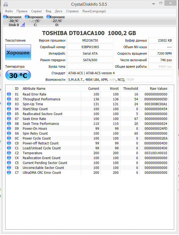
Task: Click the status orb for Power-off Retract Count
Action: pyautogui.click(x=9, y=143)
